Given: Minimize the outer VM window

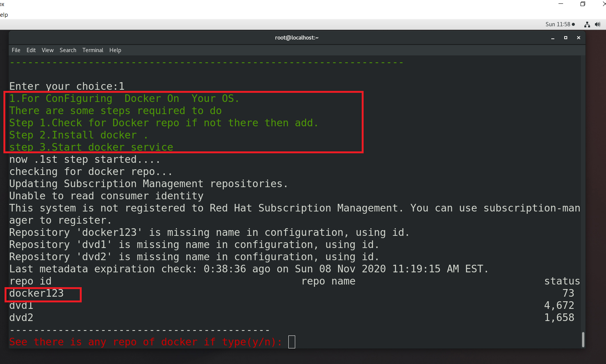Looking at the screenshot, I should (x=561, y=4).
